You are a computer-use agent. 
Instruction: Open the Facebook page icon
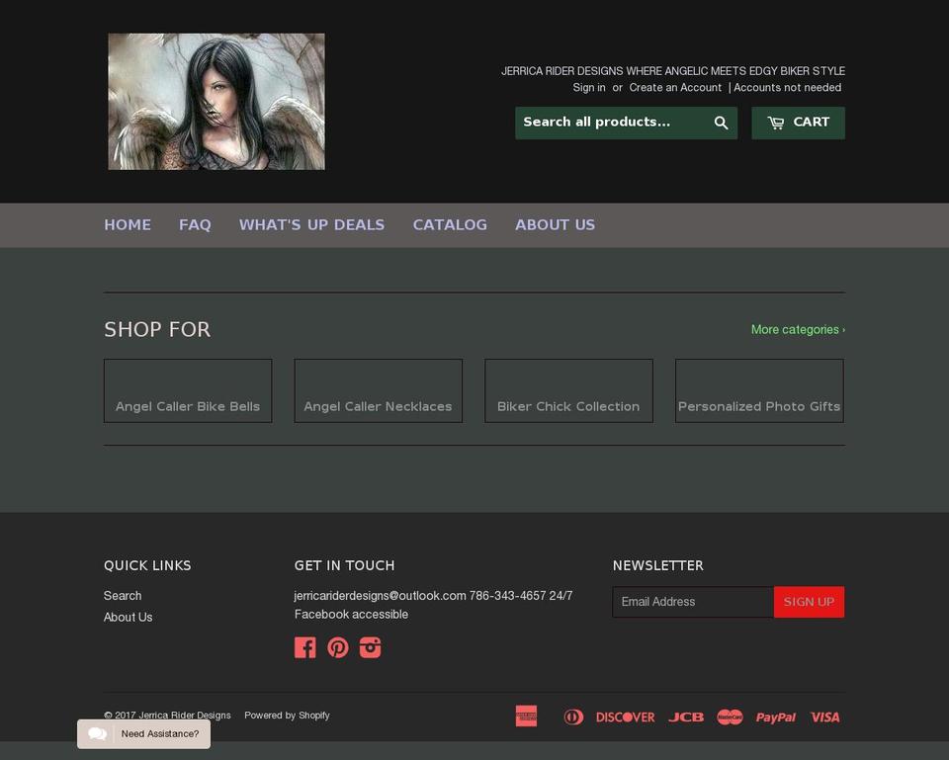point(305,647)
